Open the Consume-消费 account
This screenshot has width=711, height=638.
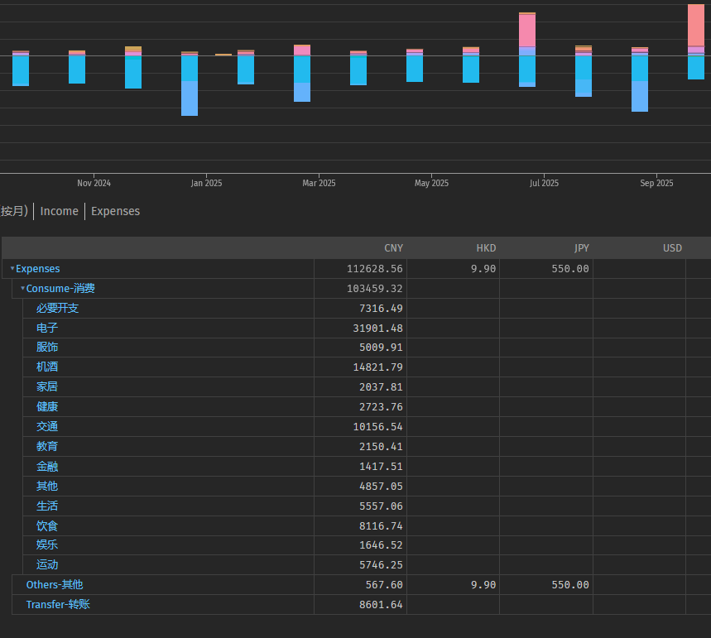(60, 289)
